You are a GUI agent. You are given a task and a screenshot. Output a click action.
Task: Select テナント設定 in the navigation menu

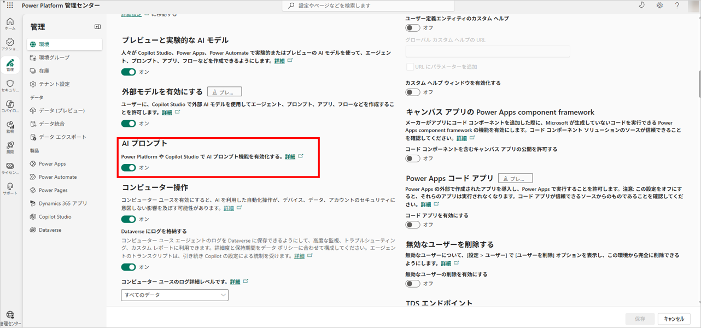coord(54,84)
